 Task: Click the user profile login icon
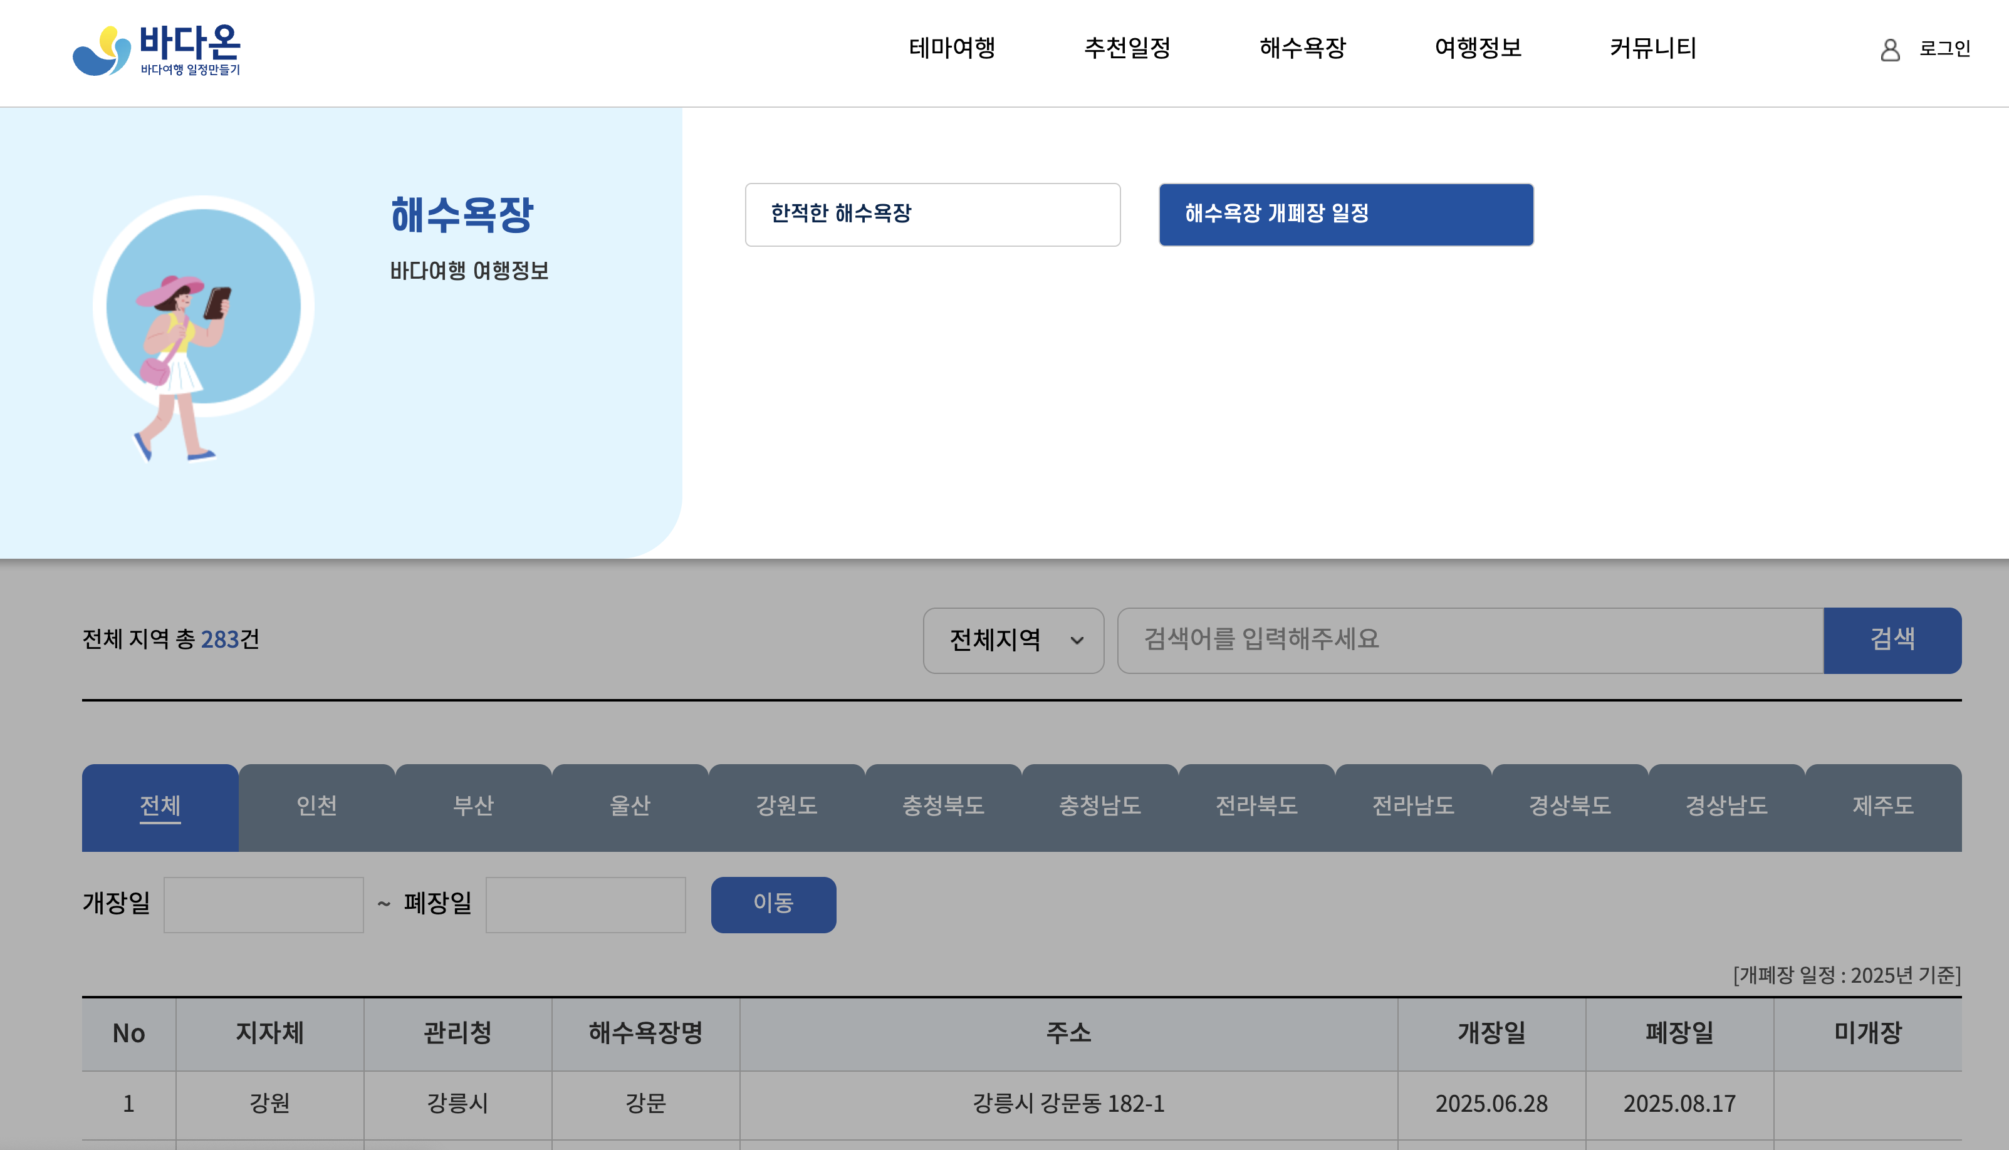click(1890, 49)
